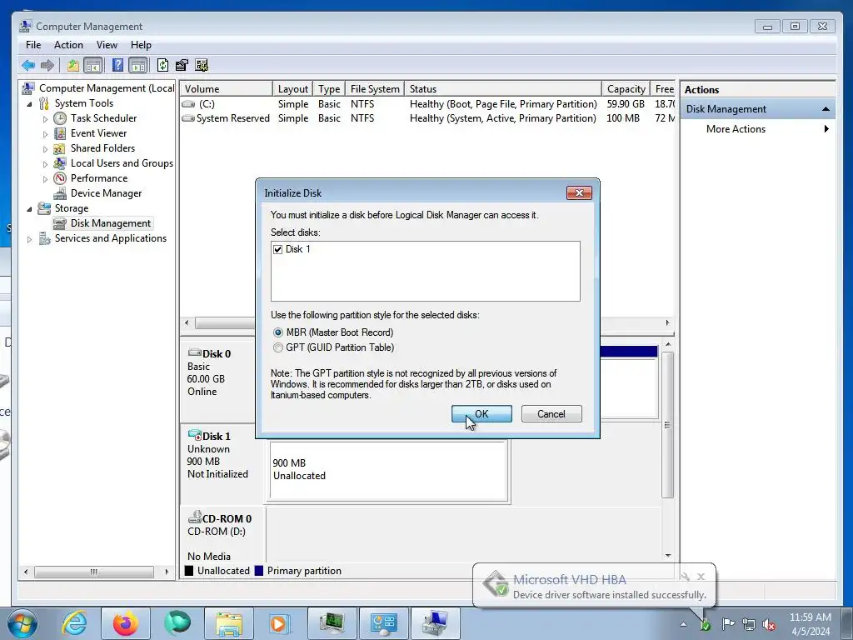Sort by the Status column header
This screenshot has width=853, height=640.
502,88
